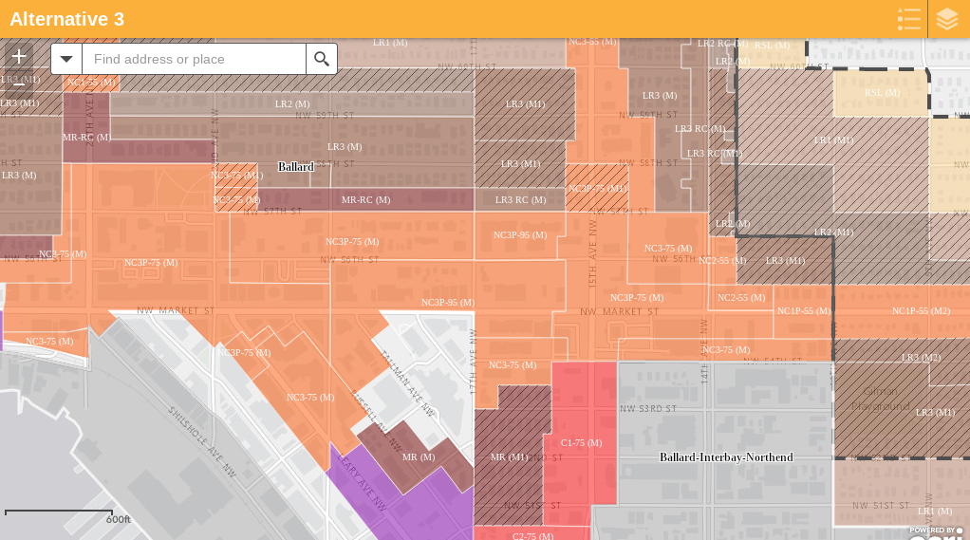Open the Layer List panel
Viewport: 970px width, 540px height.
pos(947,19)
